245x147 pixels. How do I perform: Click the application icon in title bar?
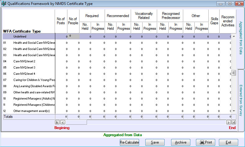point(4,4)
